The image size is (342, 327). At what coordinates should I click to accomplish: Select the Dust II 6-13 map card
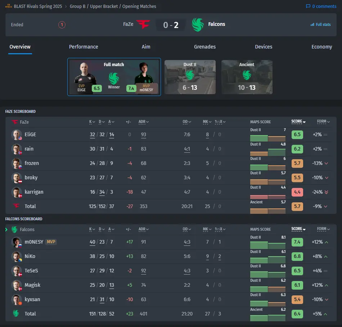coord(190,77)
